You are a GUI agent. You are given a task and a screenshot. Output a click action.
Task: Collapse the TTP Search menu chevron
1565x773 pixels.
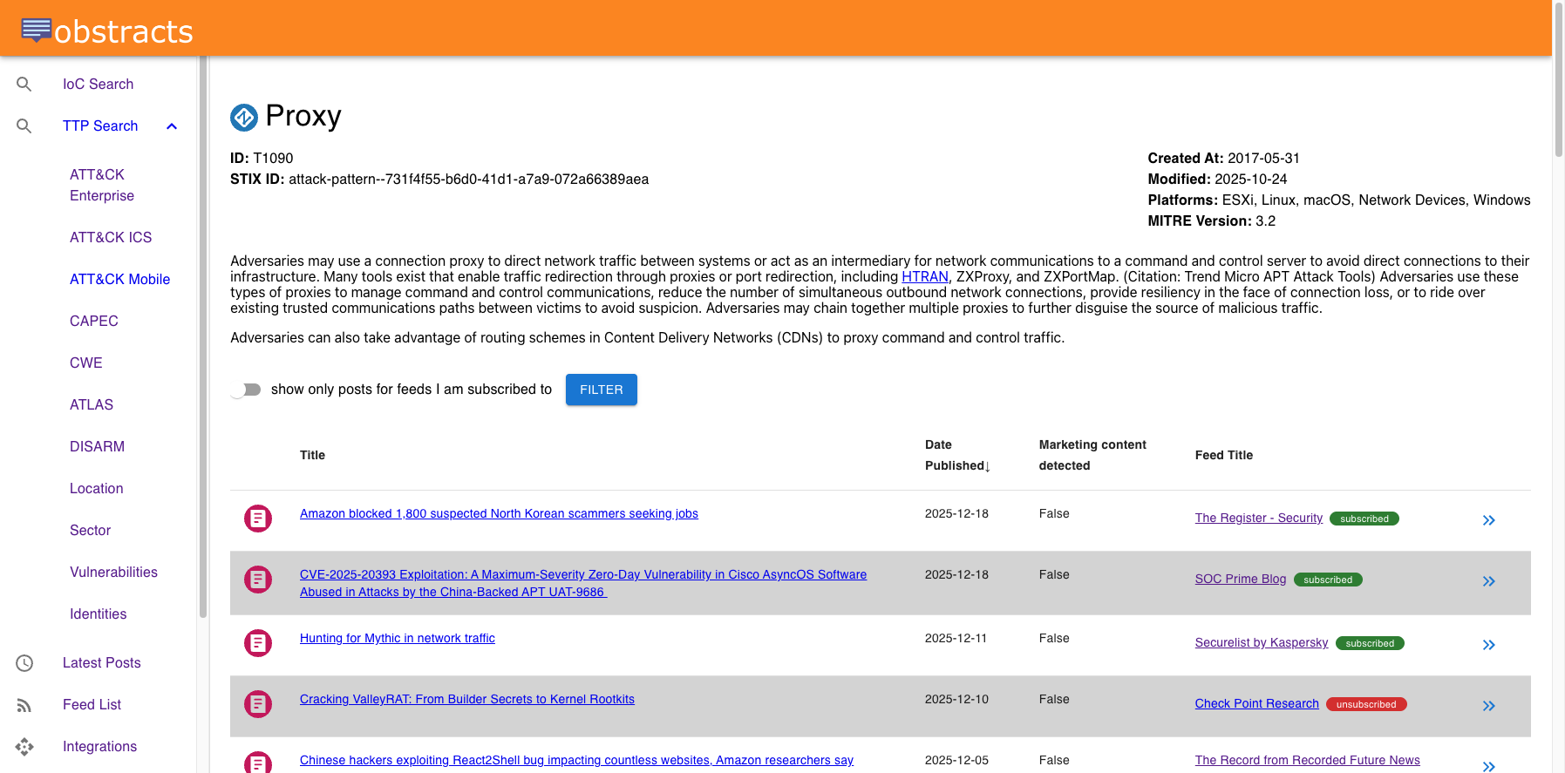click(x=172, y=126)
